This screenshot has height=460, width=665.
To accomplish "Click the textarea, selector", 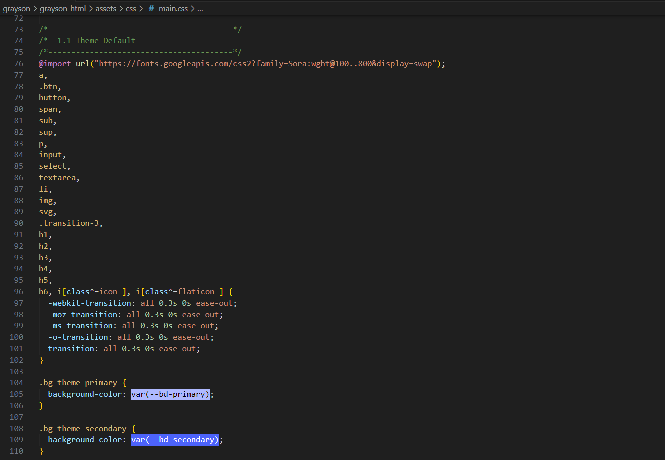I will tap(59, 178).
